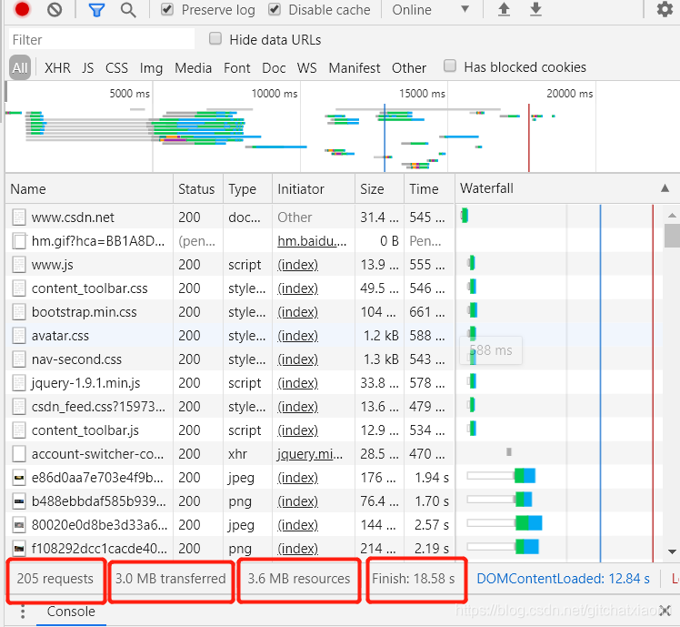Filter requests by Img
Viewport: 680px width, 627px height.
coord(151,68)
